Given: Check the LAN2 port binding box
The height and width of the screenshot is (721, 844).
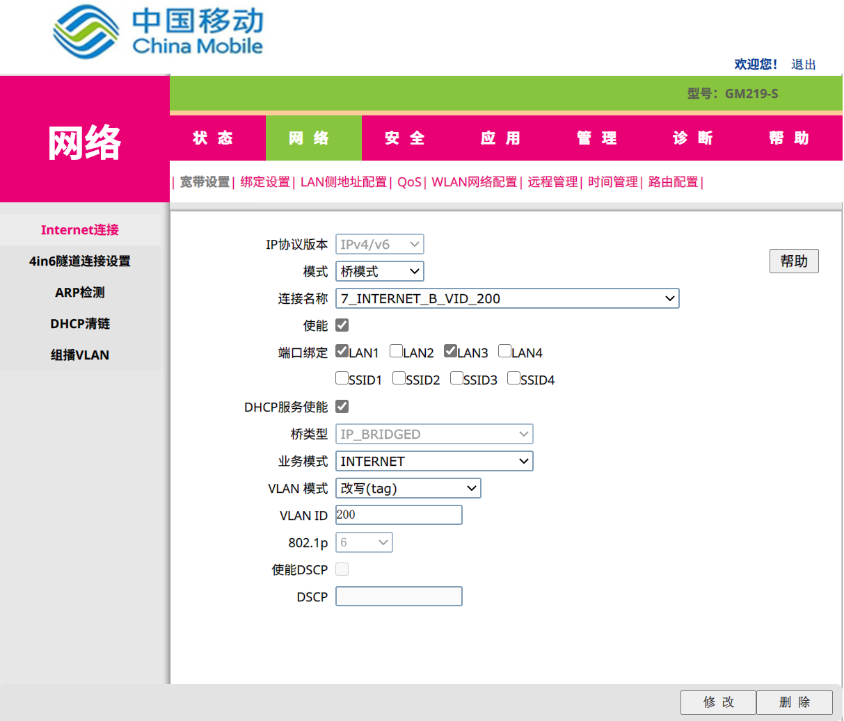Looking at the screenshot, I should coord(396,351).
